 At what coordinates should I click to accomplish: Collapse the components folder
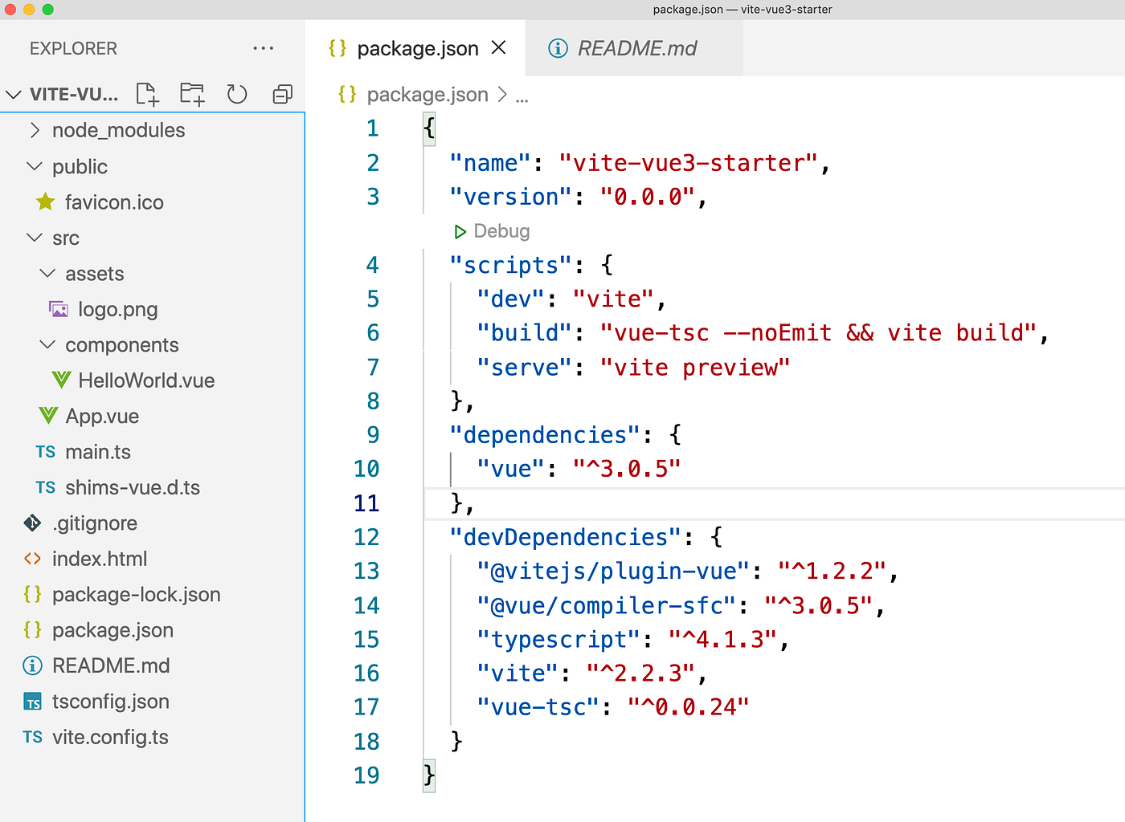click(47, 344)
